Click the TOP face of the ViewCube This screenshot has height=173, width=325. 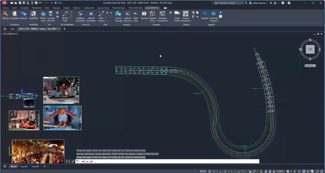tap(310, 49)
